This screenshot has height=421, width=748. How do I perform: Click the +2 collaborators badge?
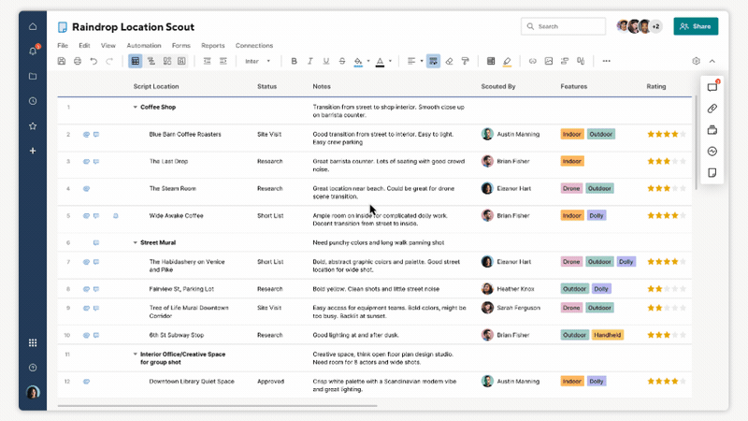656,26
